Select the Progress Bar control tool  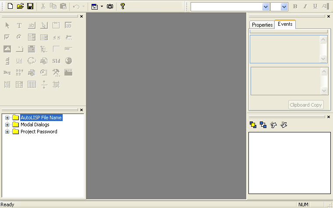coord(69,49)
